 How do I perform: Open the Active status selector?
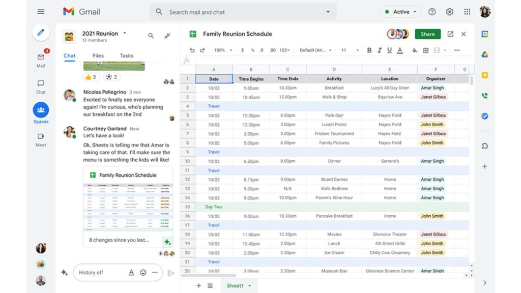click(400, 11)
